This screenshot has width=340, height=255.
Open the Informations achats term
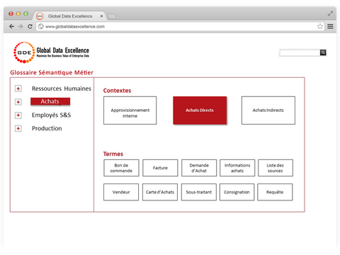[237, 168]
